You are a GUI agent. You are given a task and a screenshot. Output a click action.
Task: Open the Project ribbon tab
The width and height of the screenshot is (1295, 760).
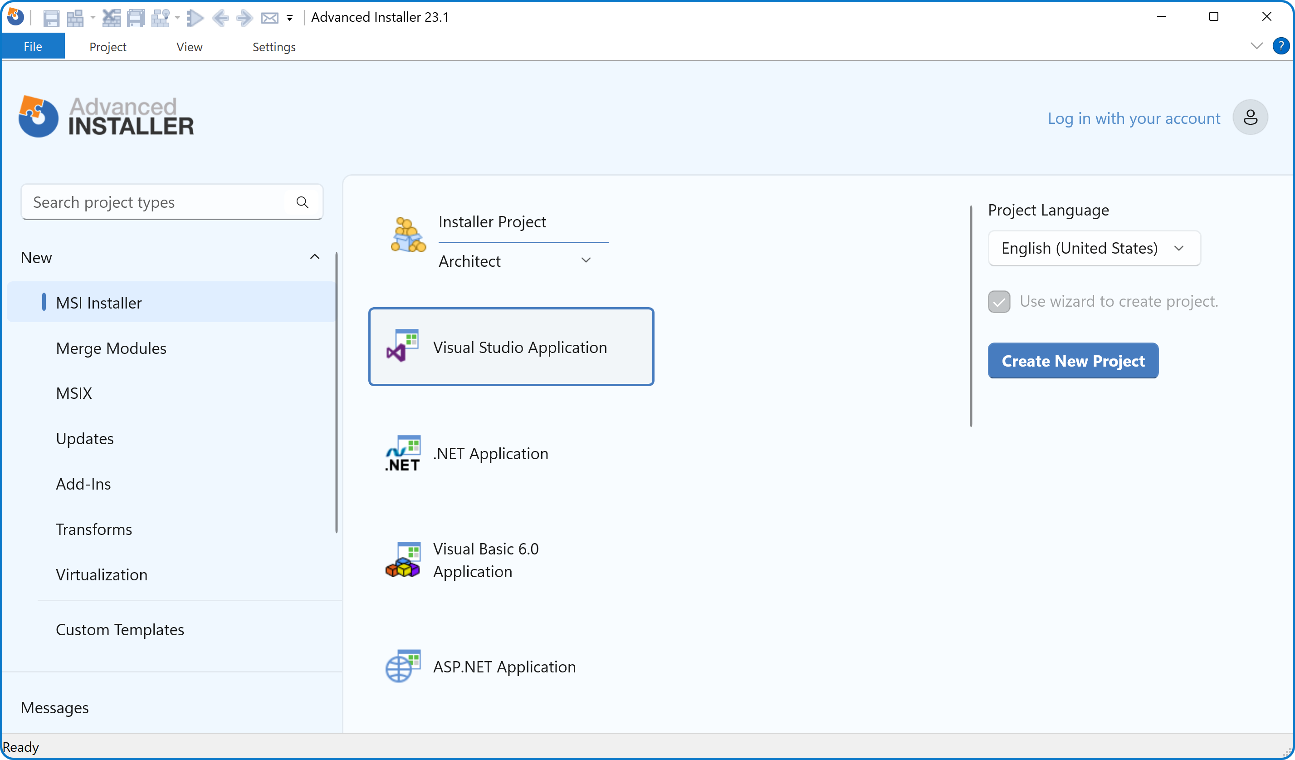click(108, 47)
